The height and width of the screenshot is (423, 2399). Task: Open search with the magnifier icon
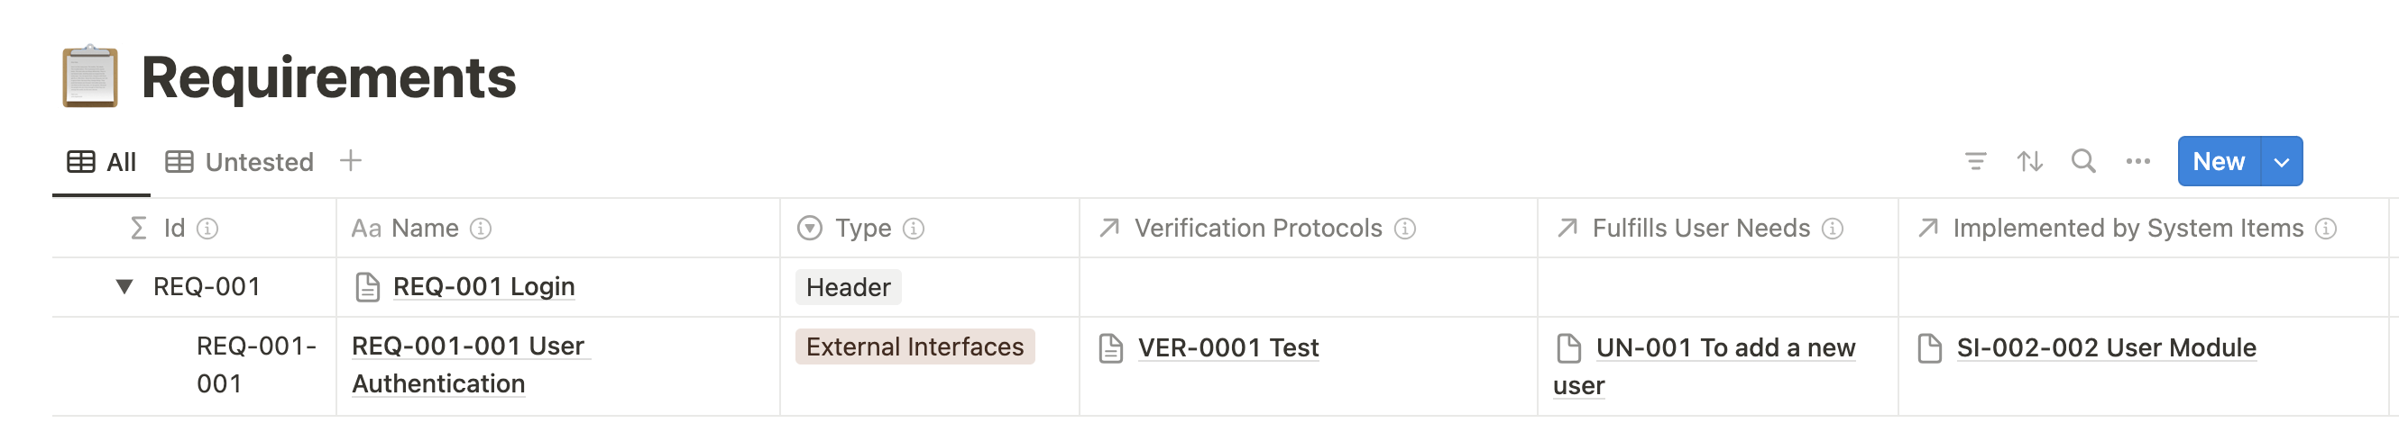click(2083, 162)
